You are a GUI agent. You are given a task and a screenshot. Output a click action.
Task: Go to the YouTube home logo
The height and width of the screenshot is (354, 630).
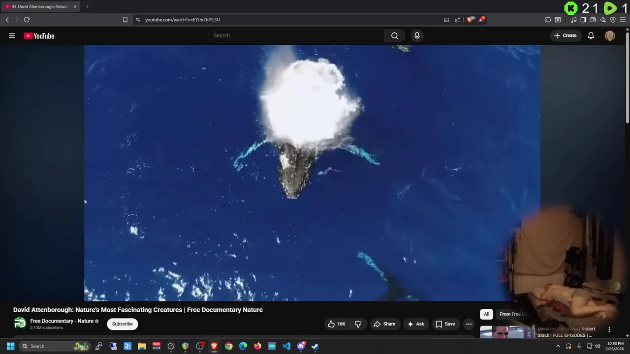pyautogui.click(x=39, y=35)
